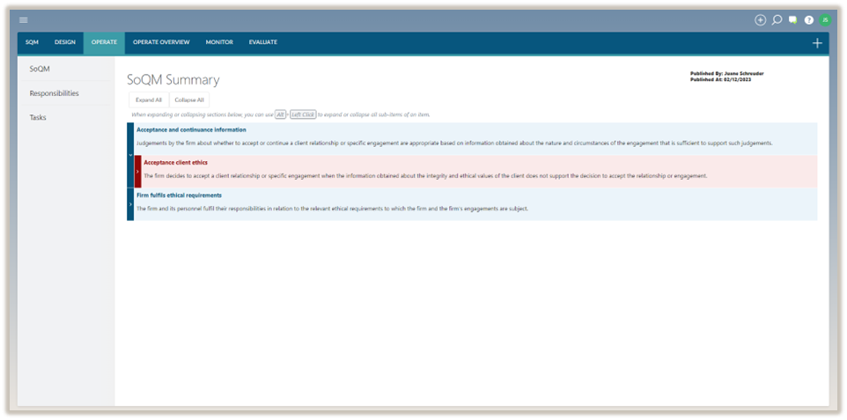Switch to the Evaluate tab
The width and height of the screenshot is (847, 420).
click(x=262, y=42)
